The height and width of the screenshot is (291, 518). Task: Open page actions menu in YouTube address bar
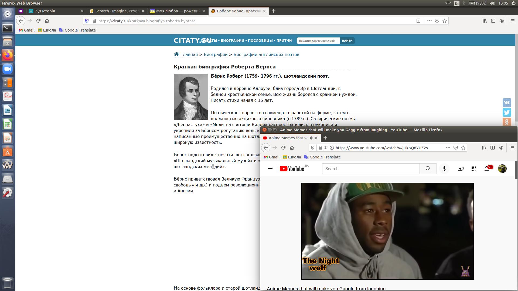point(448,148)
